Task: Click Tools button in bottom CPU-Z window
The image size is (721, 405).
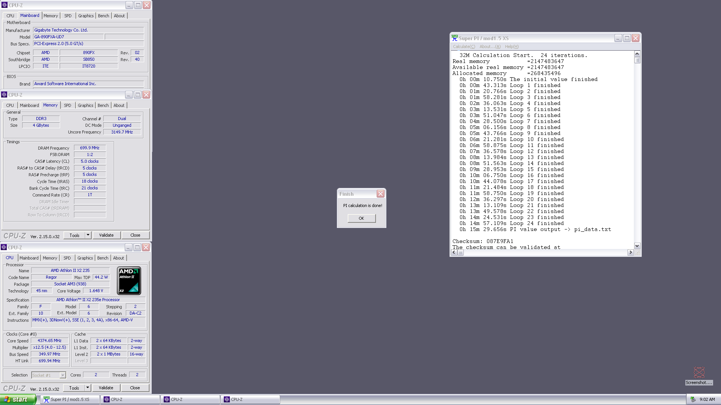Action: pos(74,388)
